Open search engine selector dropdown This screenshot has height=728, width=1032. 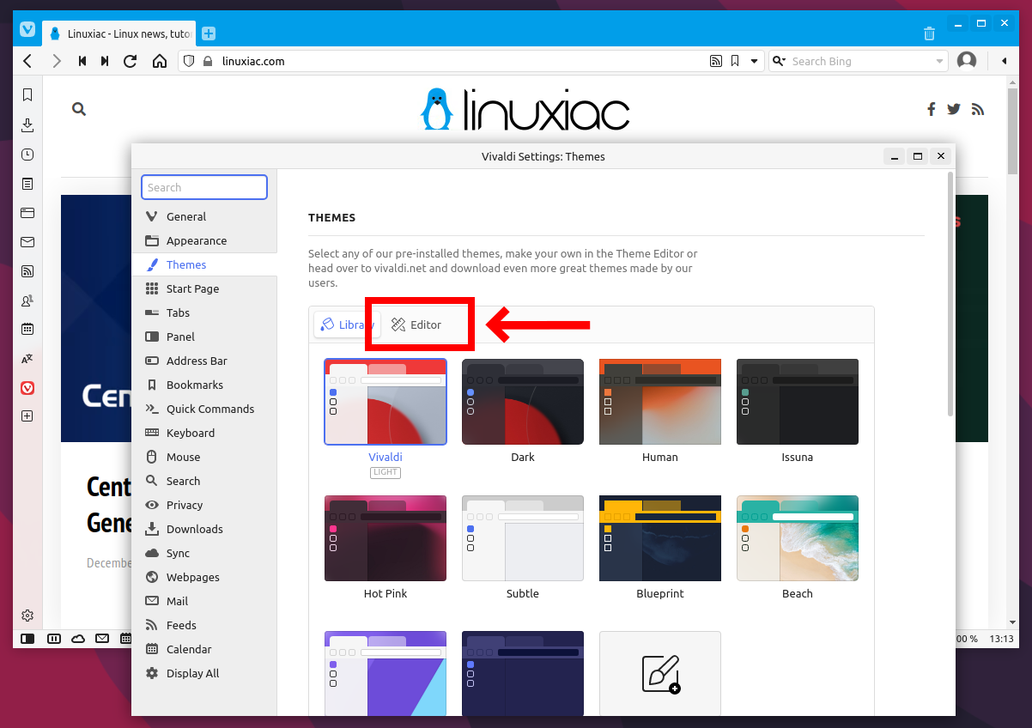pyautogui.click(x=779, y=61)
